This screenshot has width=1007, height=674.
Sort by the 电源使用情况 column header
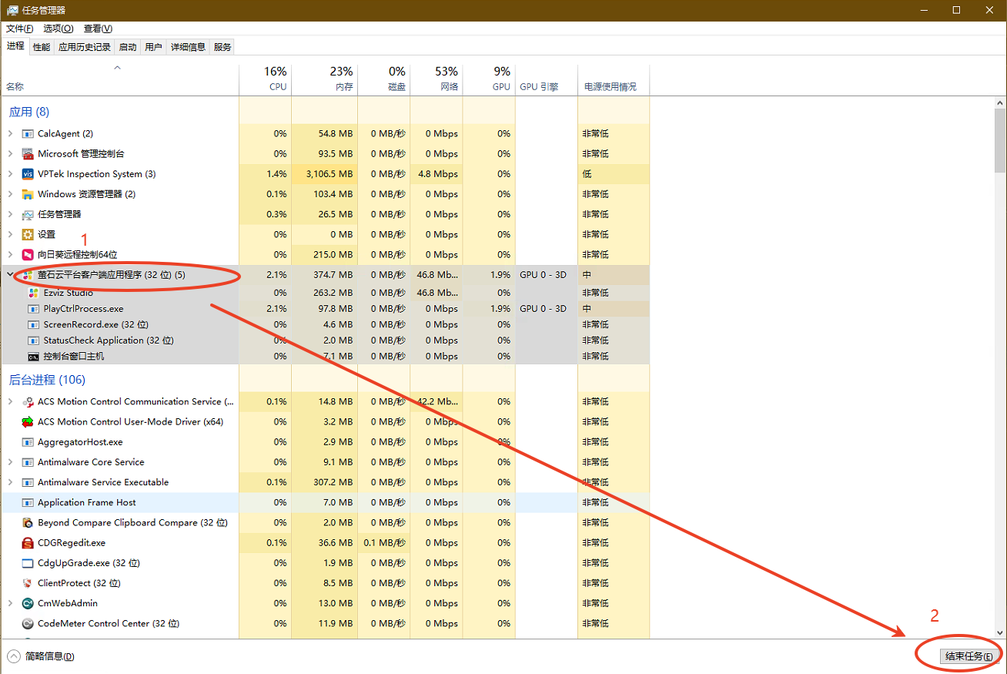pos(614,79)
